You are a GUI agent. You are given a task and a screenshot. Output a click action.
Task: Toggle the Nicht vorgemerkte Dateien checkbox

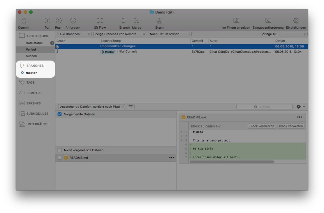(60, 150)
